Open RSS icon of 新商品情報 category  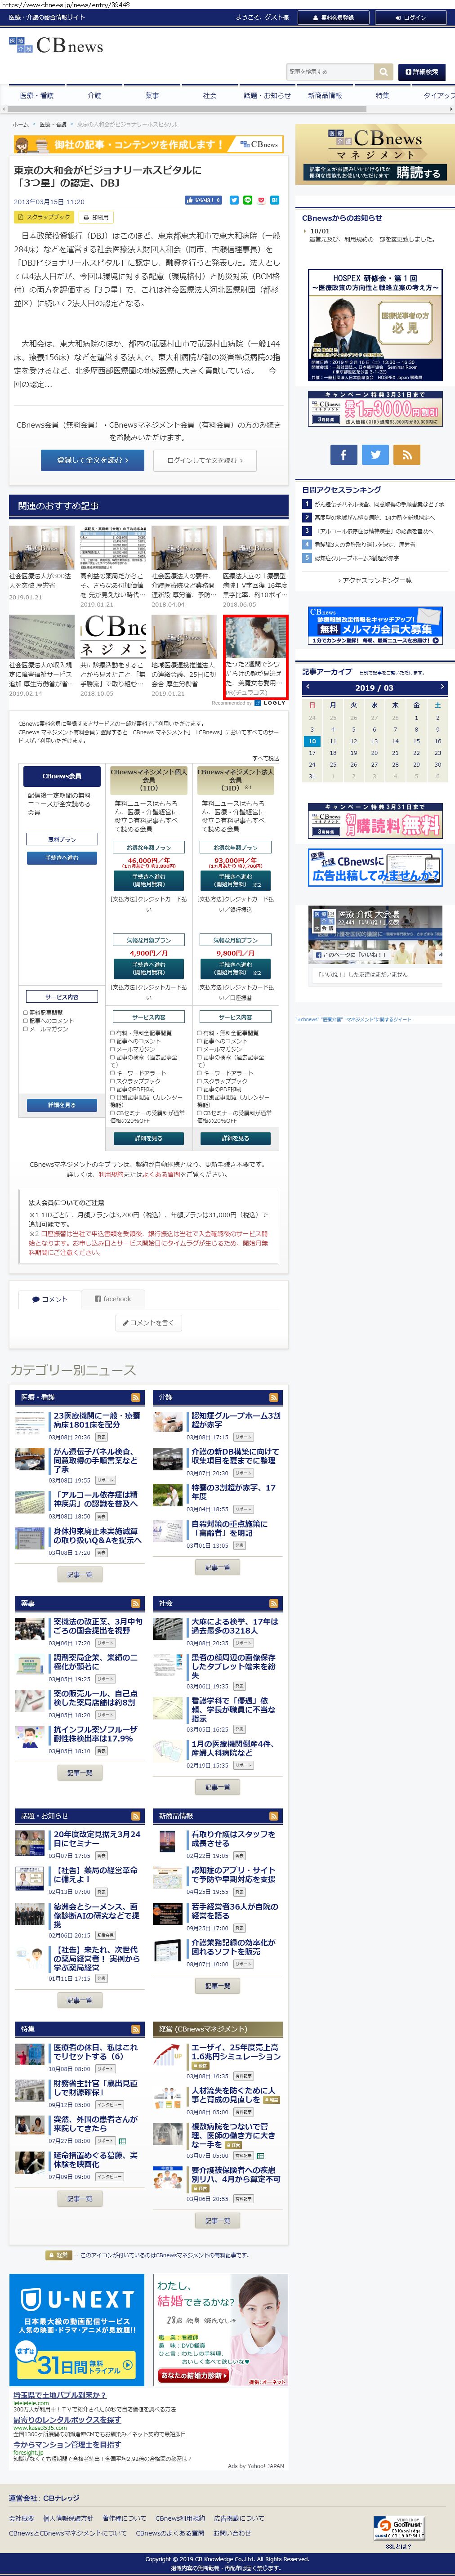(x=273, y=1816)
